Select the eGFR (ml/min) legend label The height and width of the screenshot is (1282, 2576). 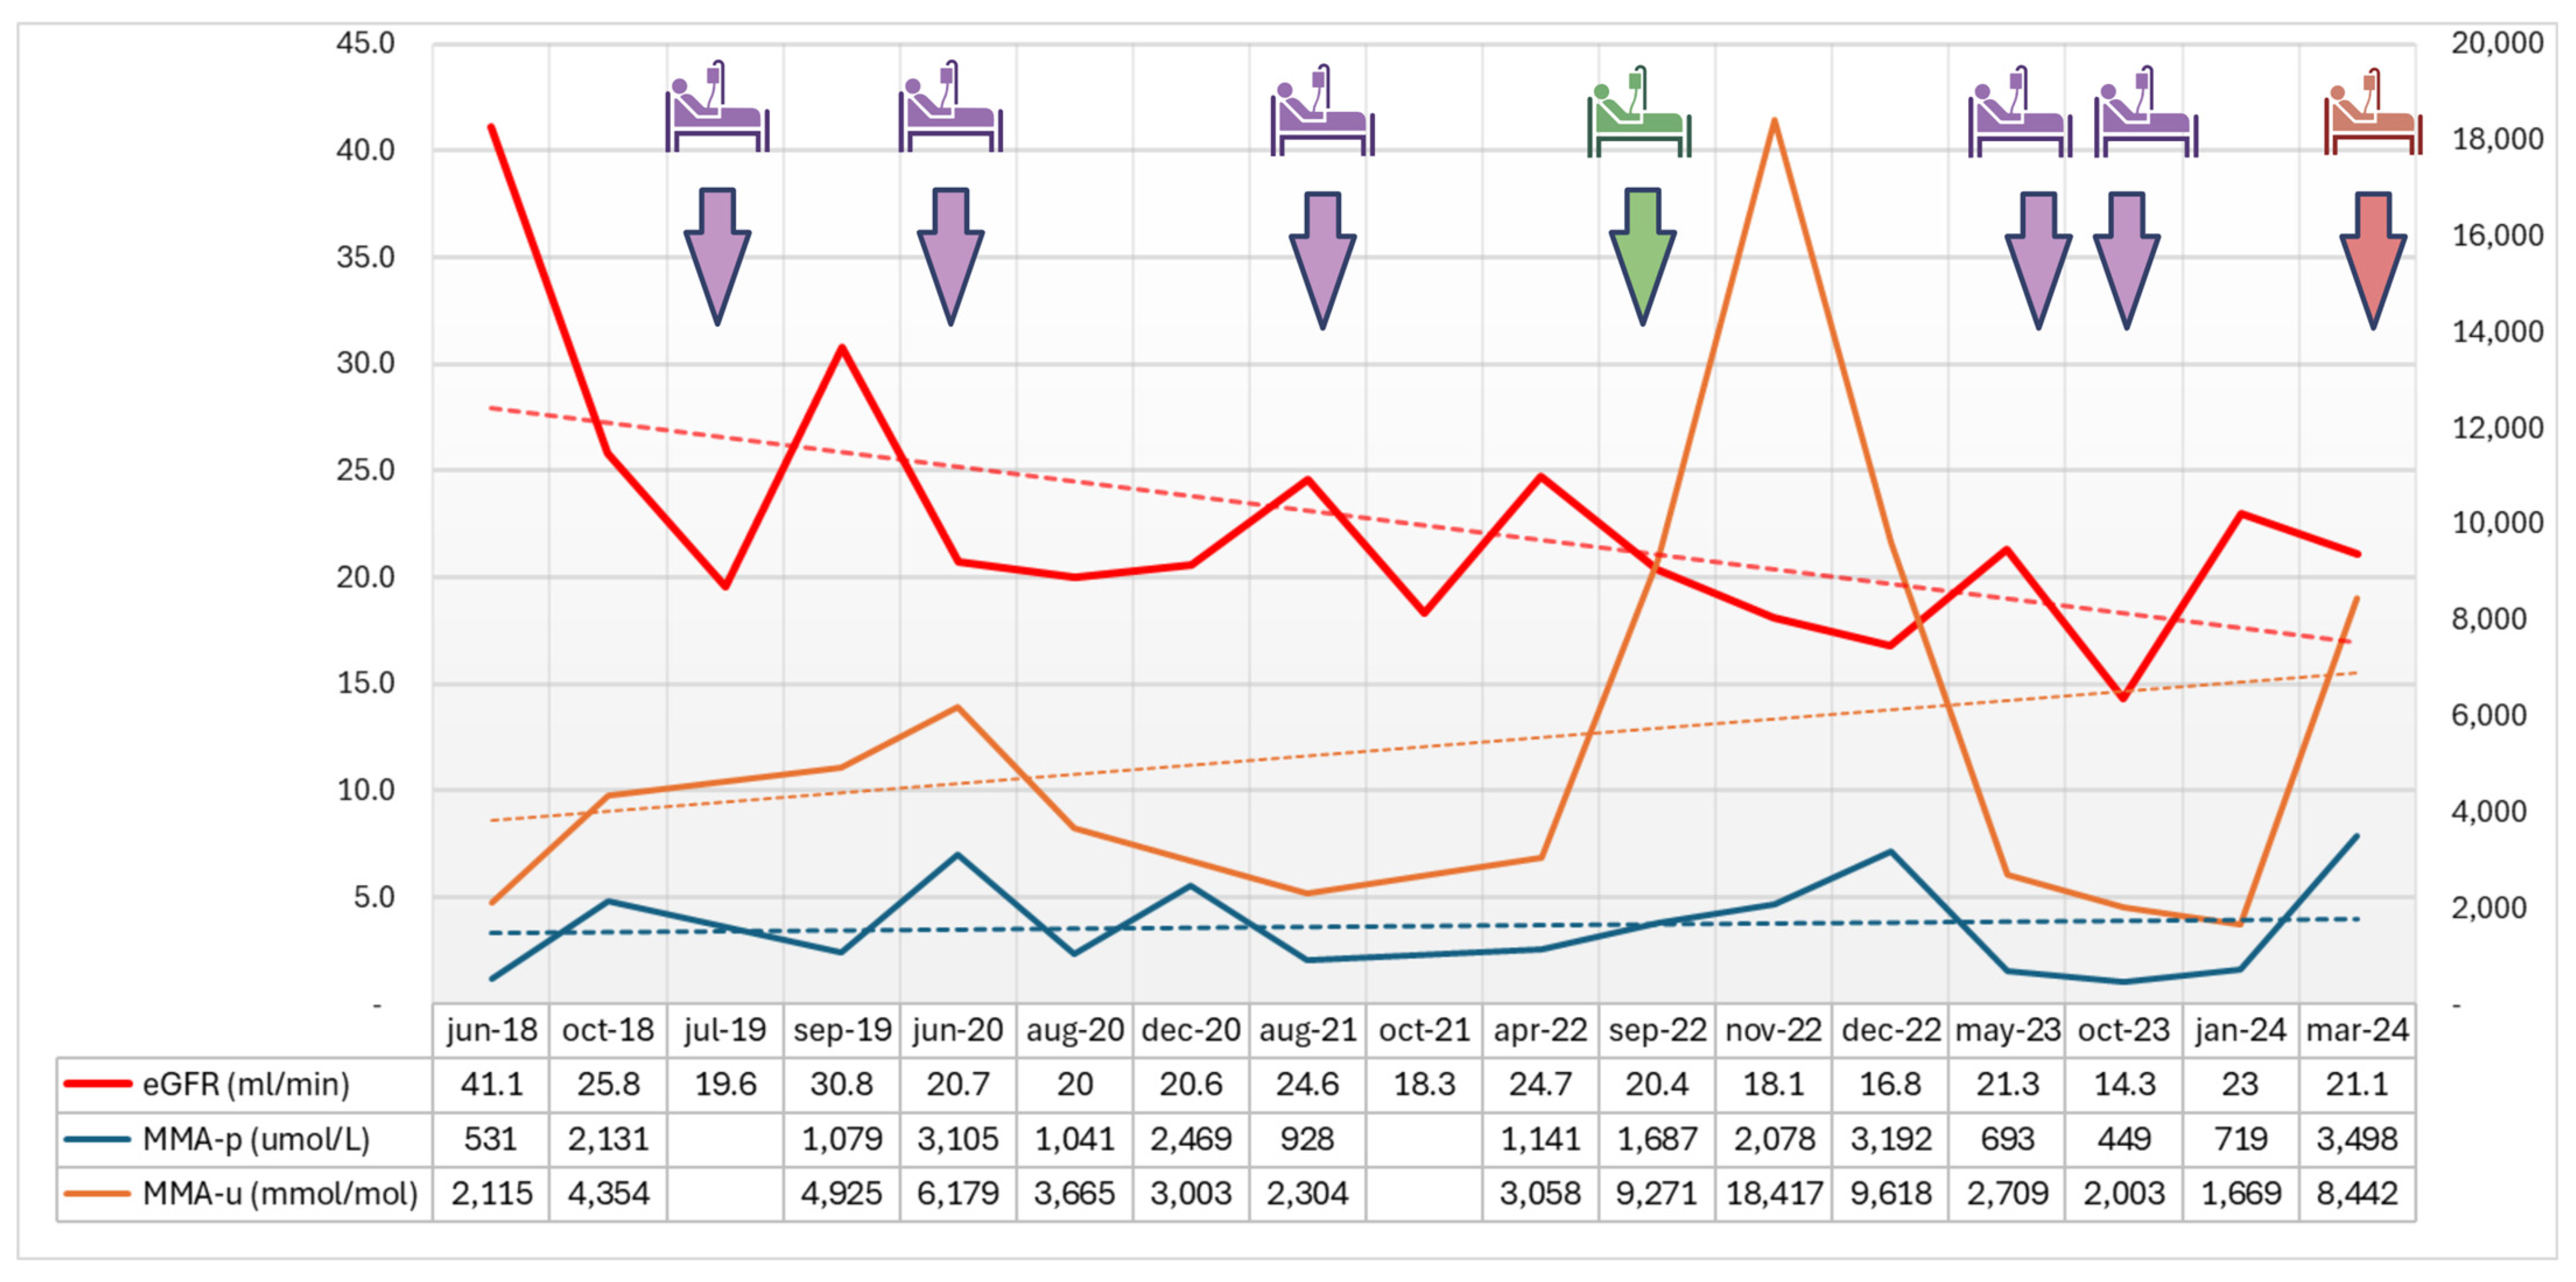pyautogui.click(x=246, y=1084)
